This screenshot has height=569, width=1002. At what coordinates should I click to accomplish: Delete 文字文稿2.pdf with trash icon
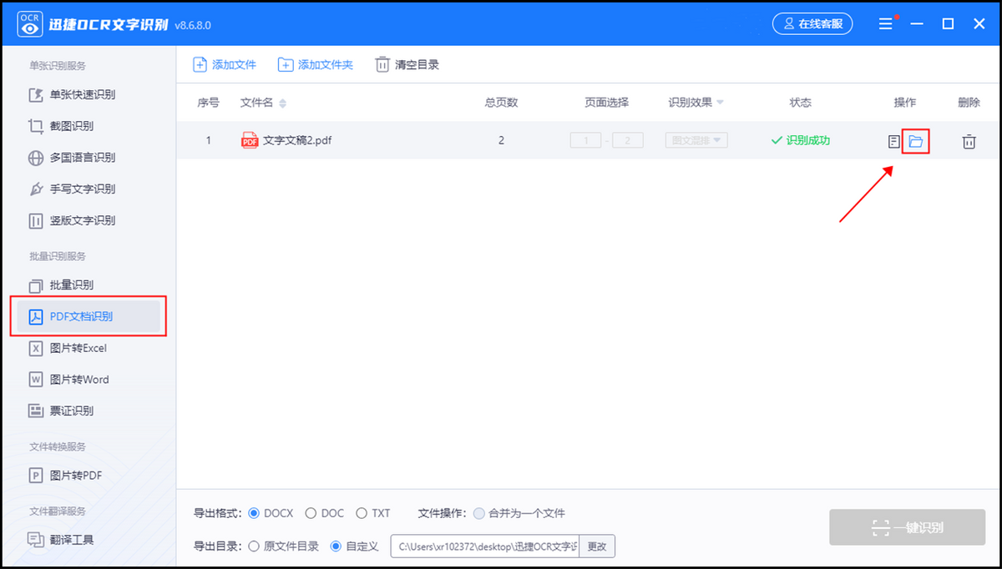[969, 141]
